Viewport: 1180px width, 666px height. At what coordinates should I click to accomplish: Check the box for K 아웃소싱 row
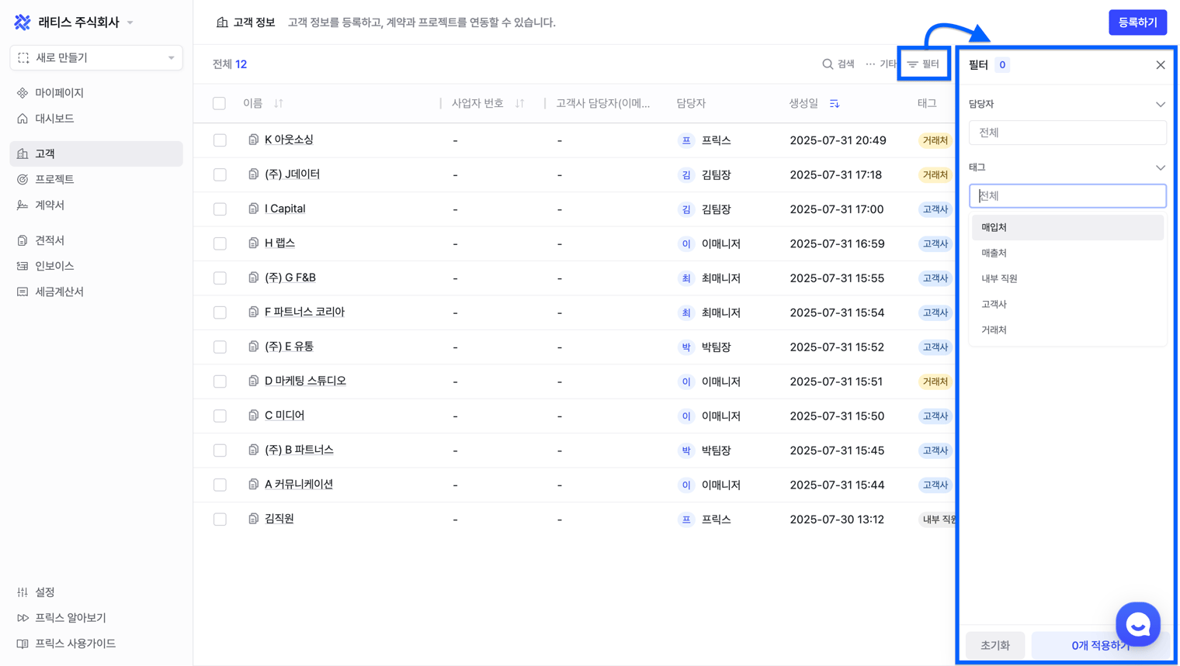coord(220,140)
